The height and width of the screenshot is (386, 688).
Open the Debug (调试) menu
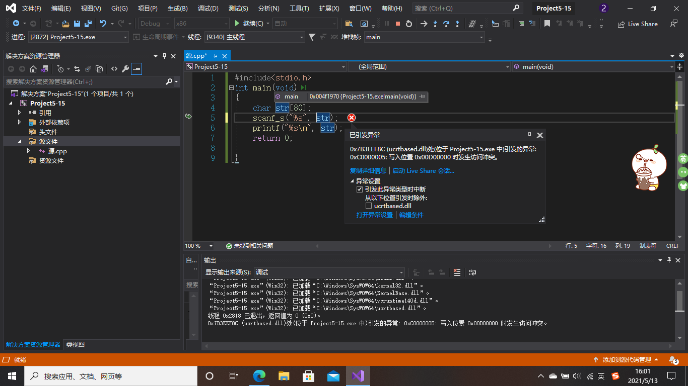208,9
